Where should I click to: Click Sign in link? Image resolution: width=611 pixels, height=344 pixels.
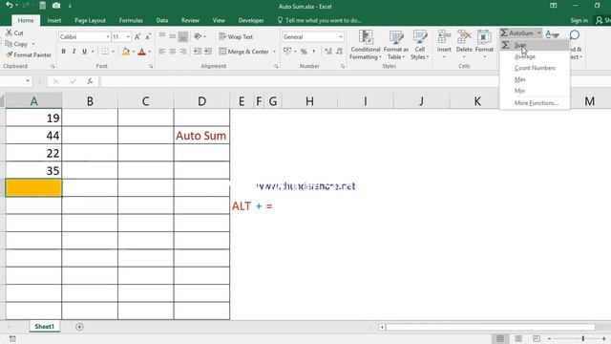(579, 20)
